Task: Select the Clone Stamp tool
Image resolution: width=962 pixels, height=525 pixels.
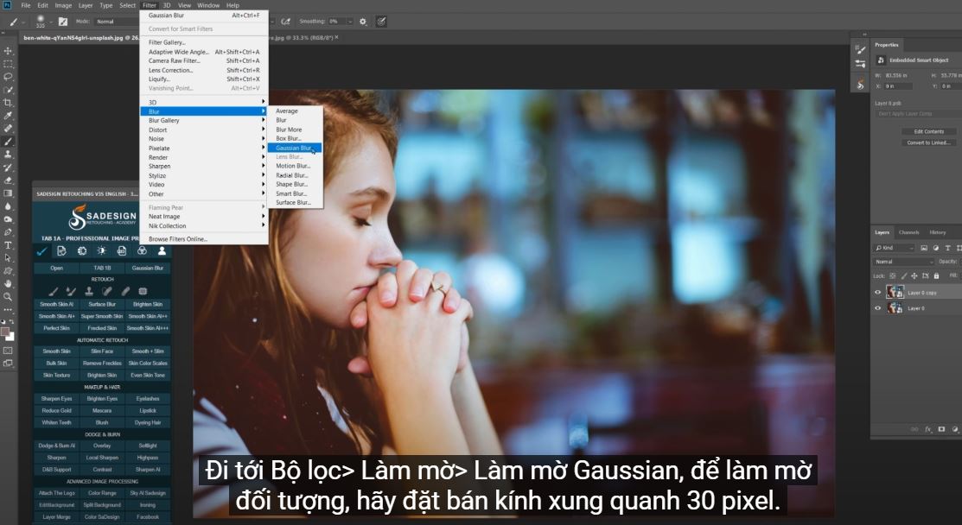Action: 8,155
